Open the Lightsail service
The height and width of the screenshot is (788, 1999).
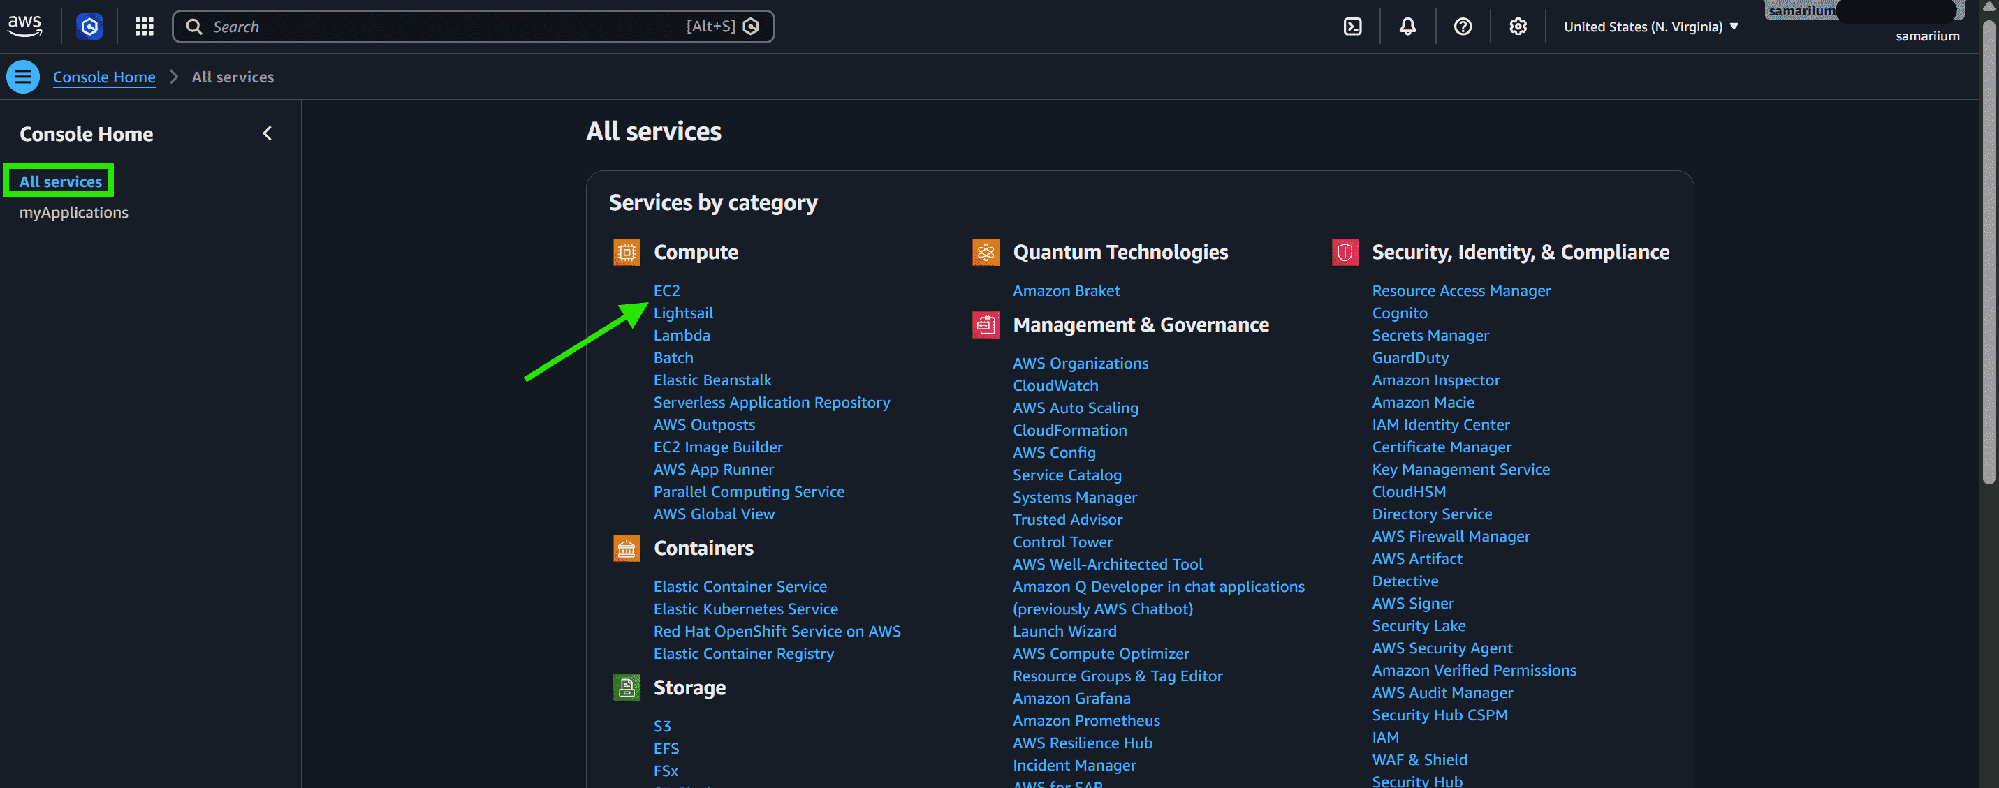683,313
